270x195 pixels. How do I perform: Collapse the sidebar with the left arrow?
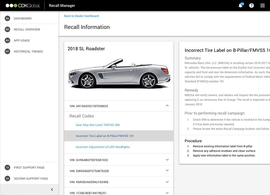[x=52, y=189]
